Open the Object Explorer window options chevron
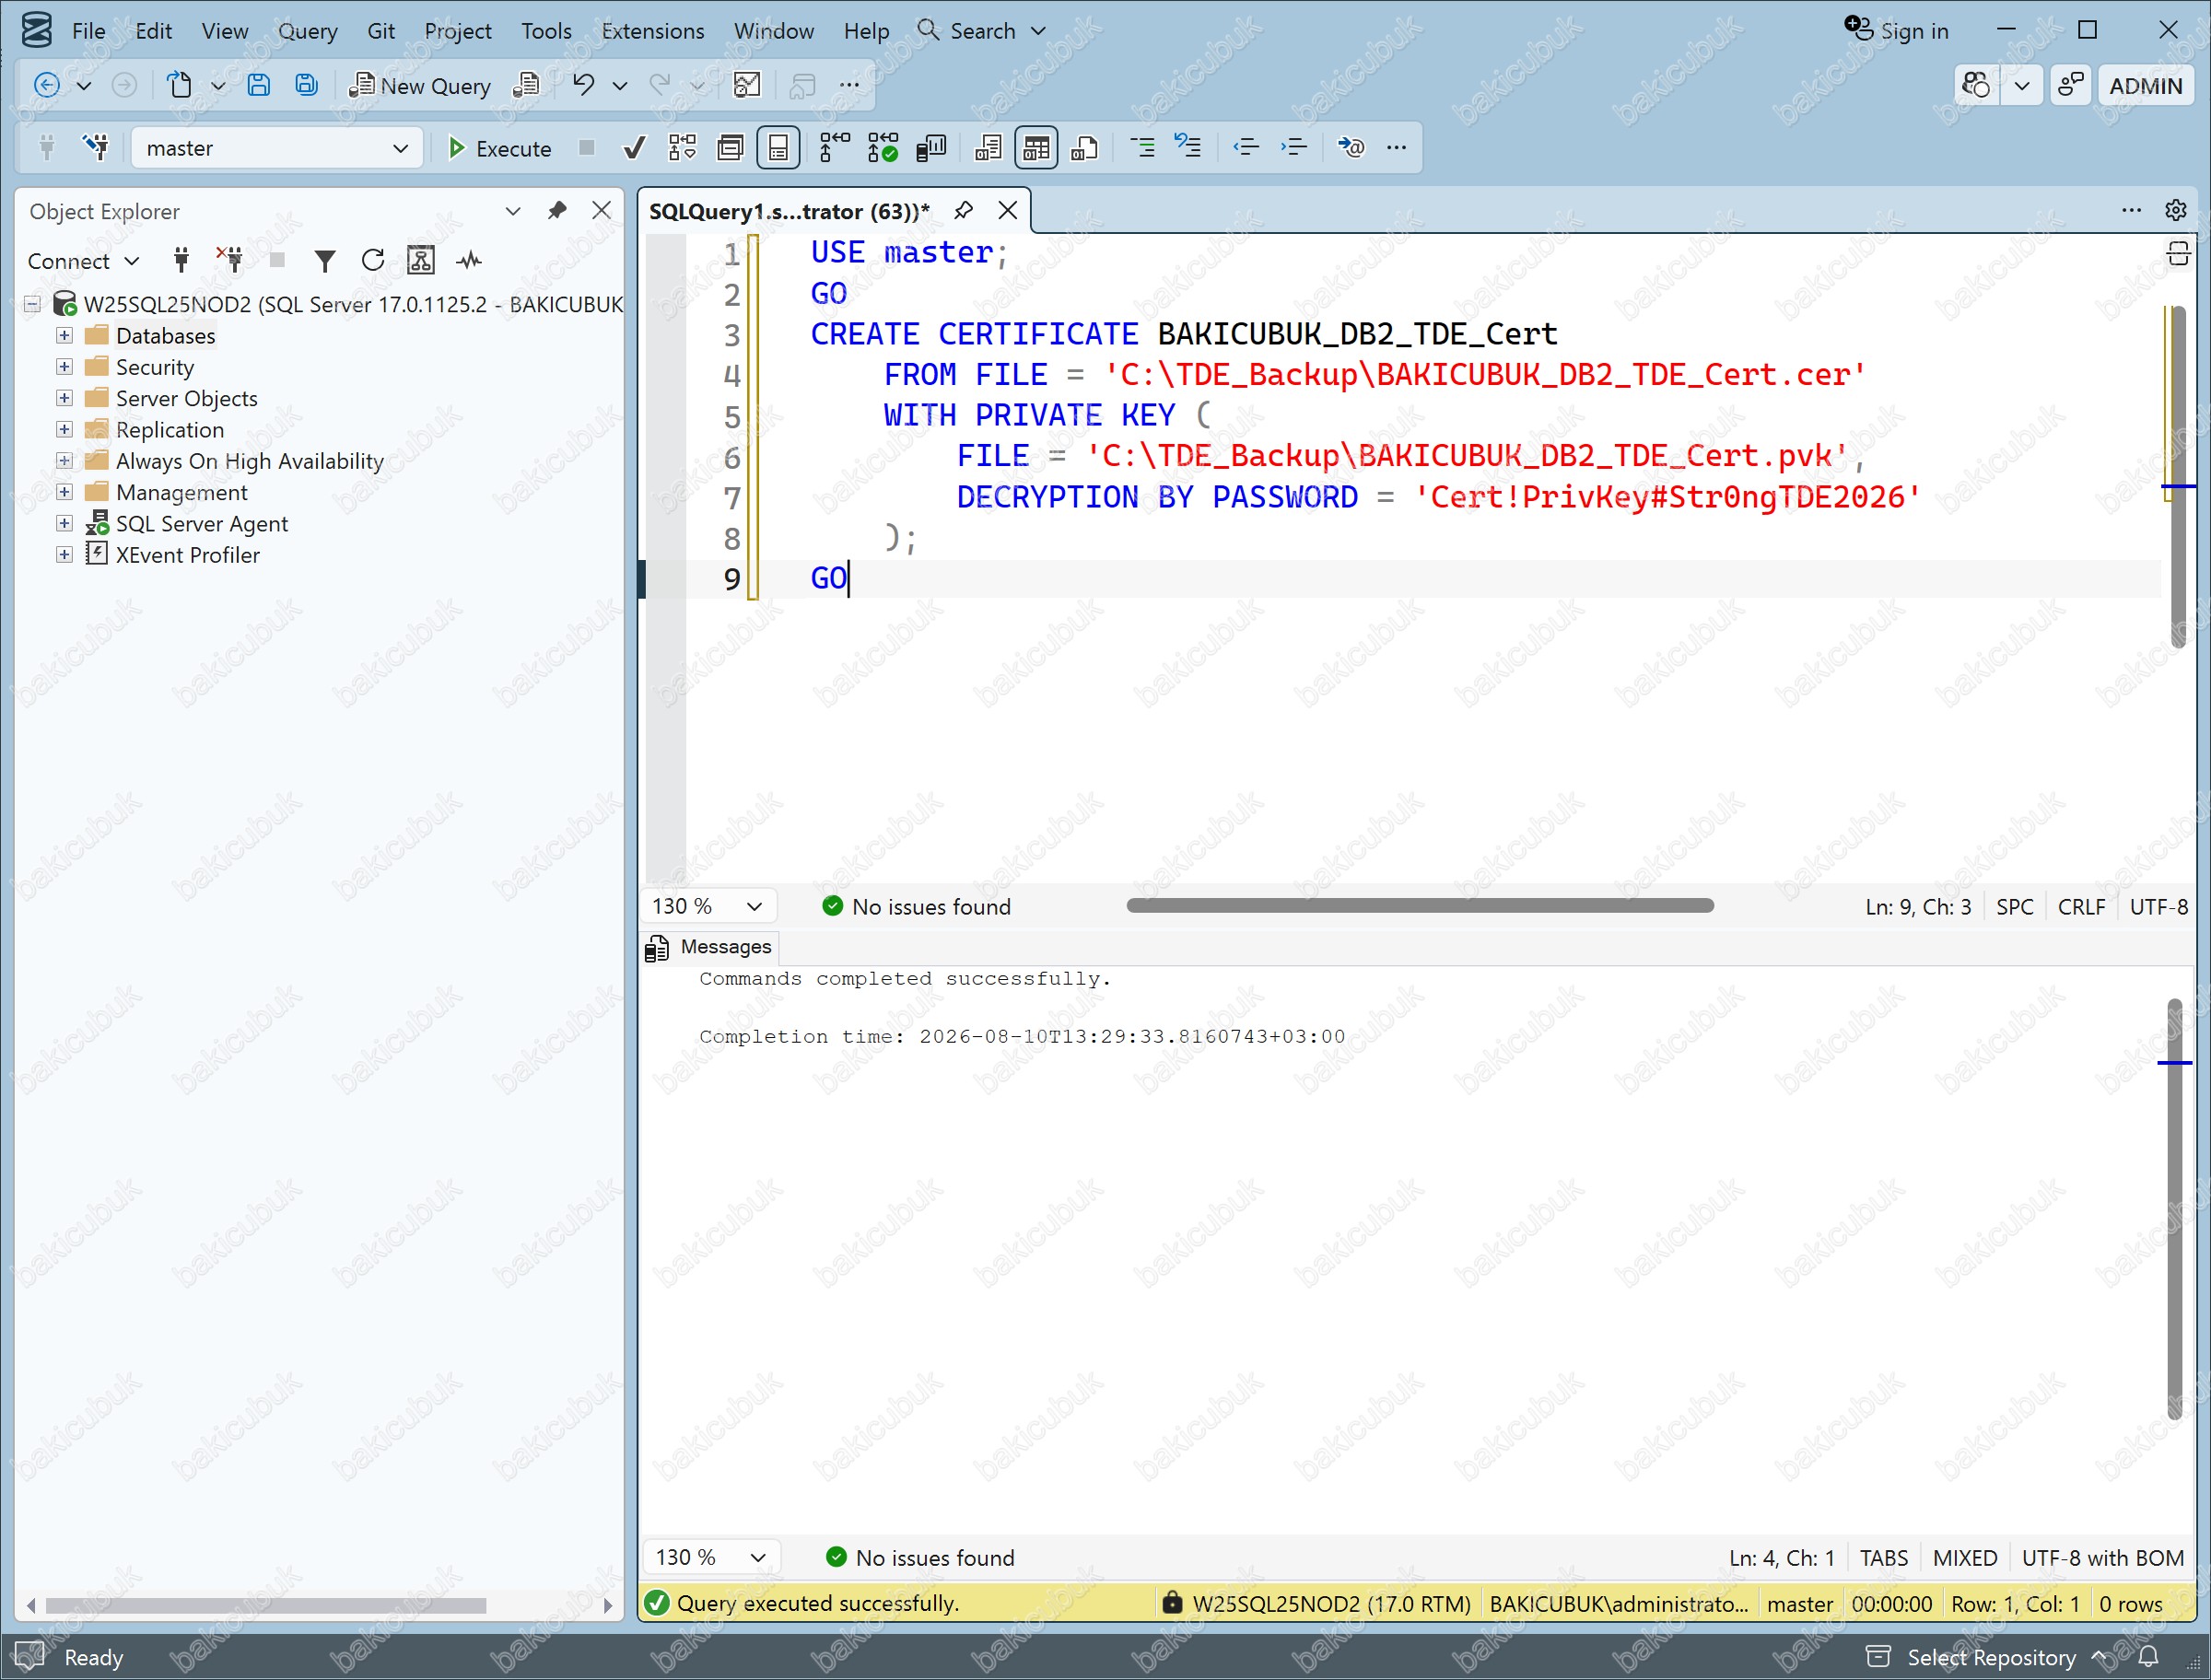 pos(513,210)
